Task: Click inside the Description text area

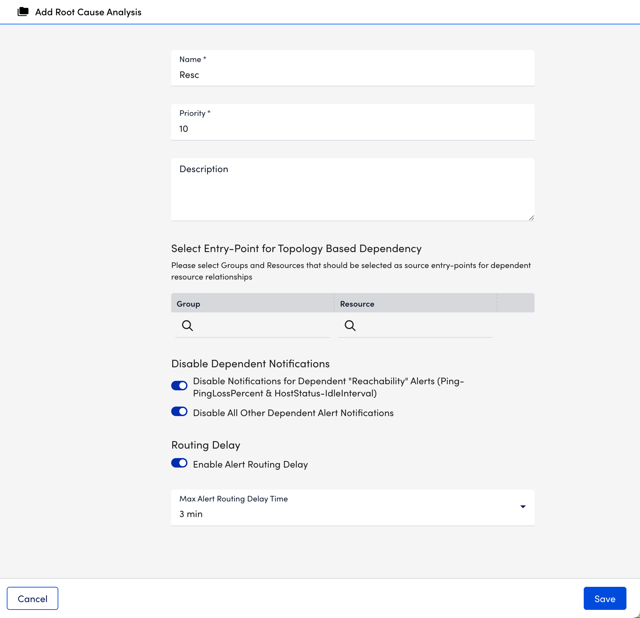Action: 353,190
